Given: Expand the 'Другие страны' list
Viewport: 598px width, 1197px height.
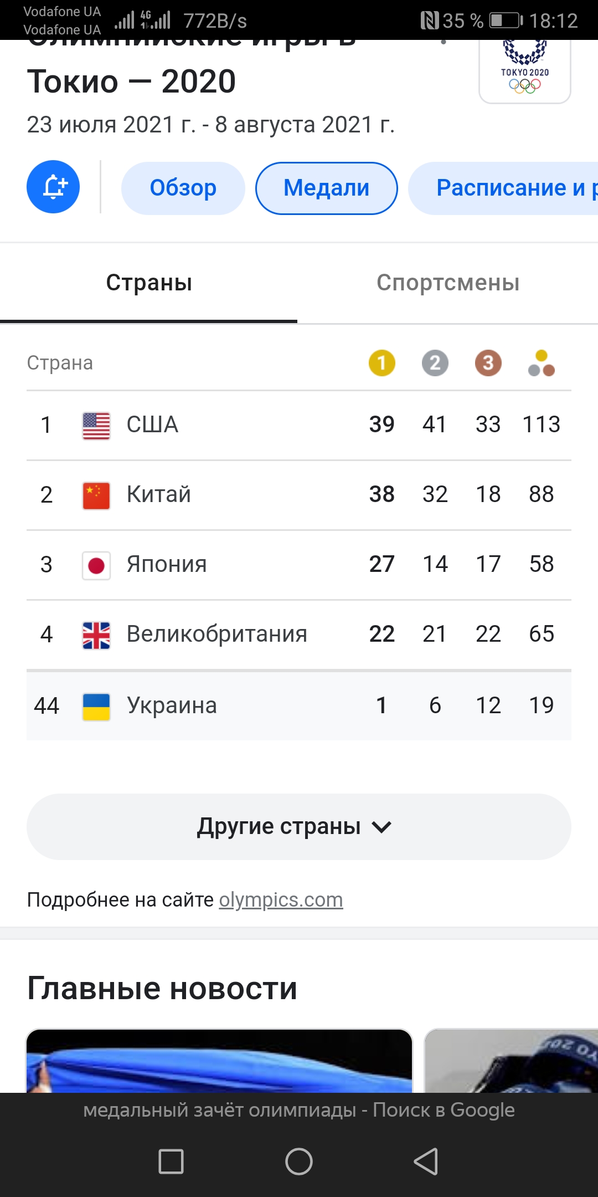Looking at the screenshot, I should coord(299,827).
